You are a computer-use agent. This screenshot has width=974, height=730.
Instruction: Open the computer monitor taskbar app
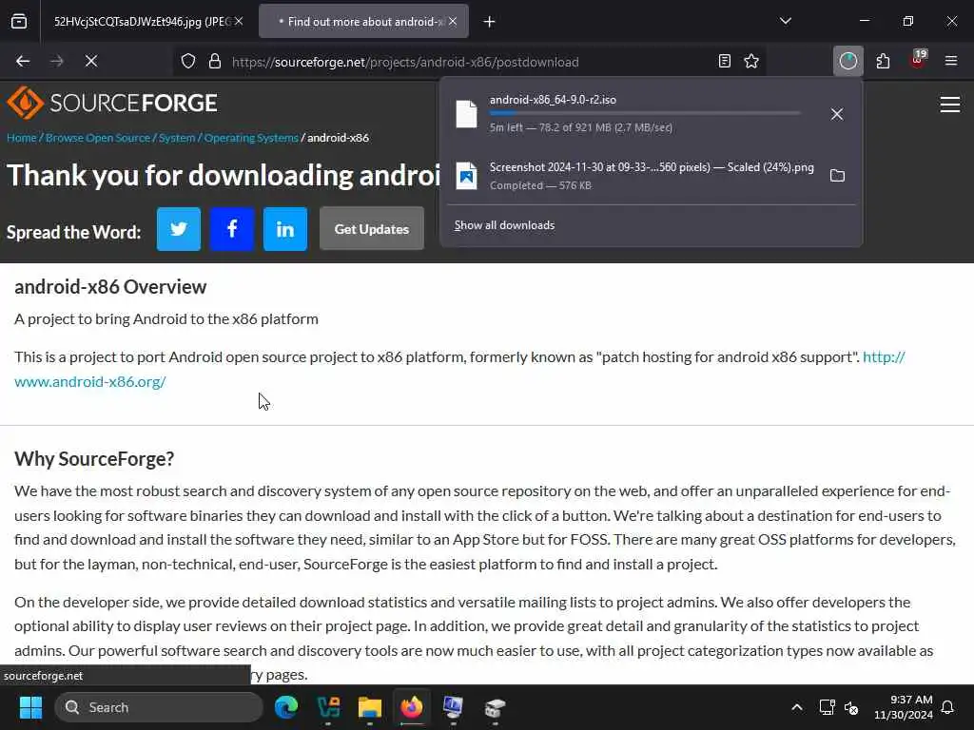click(x=453, y=707)
